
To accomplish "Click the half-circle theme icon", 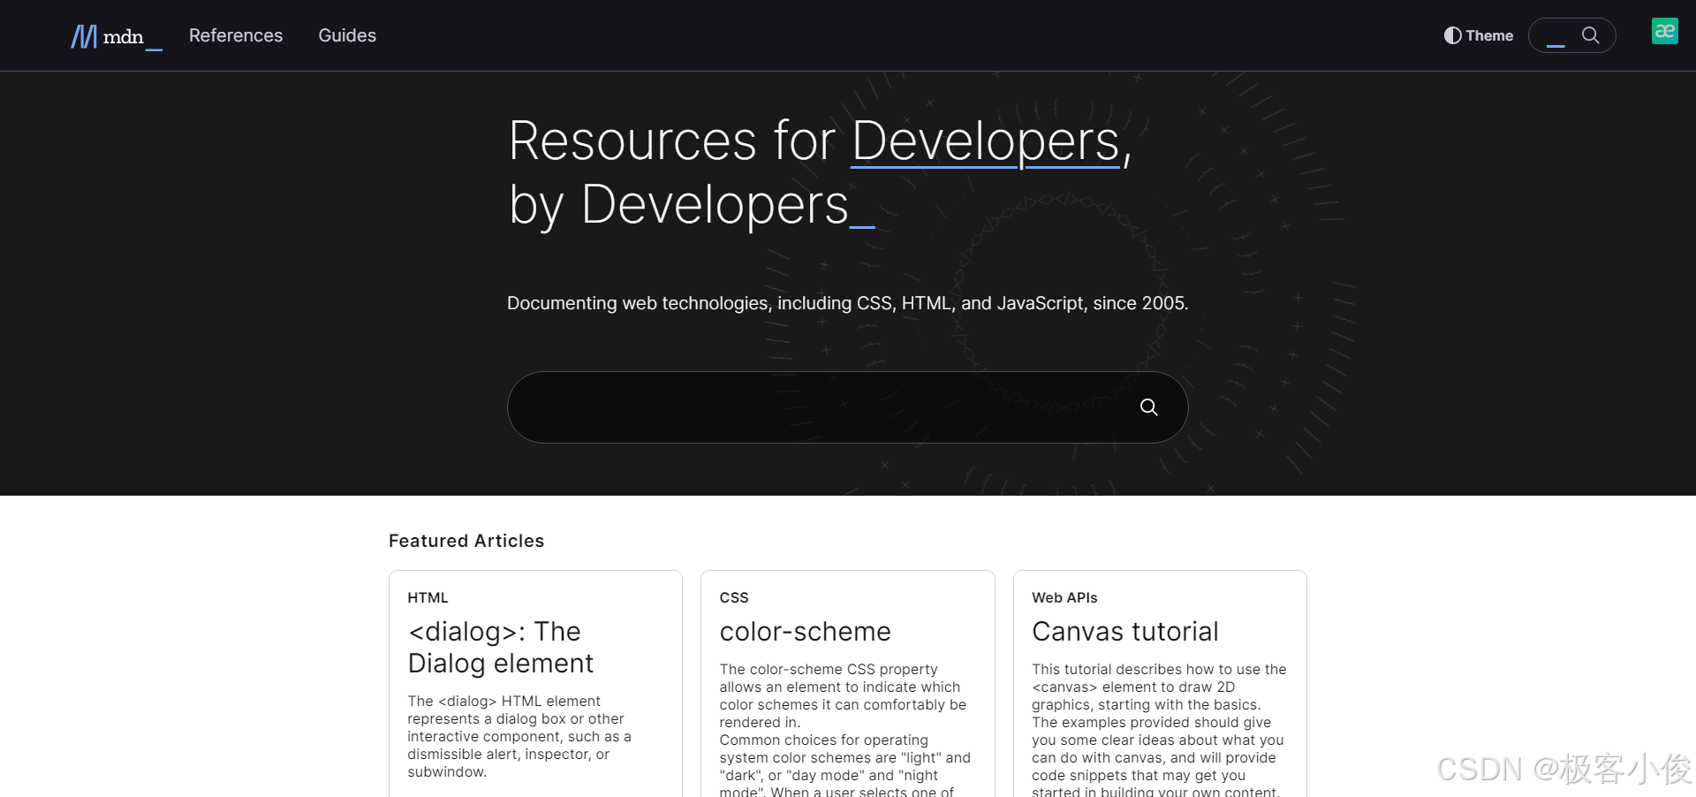I will tap(1452, 35).
